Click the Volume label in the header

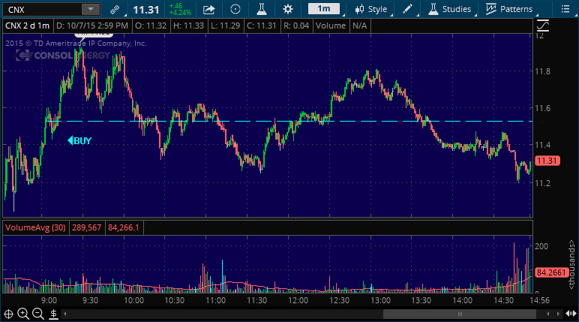(331, 26)
